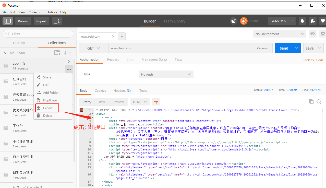Copy response body to clipboard icon

(x=311, y=102)
